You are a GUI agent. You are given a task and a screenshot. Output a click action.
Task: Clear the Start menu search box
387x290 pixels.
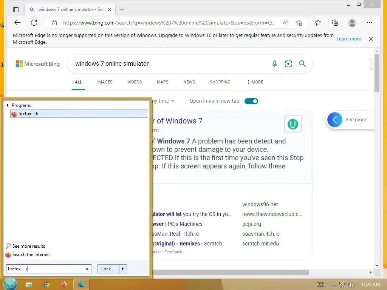point(87,269)
